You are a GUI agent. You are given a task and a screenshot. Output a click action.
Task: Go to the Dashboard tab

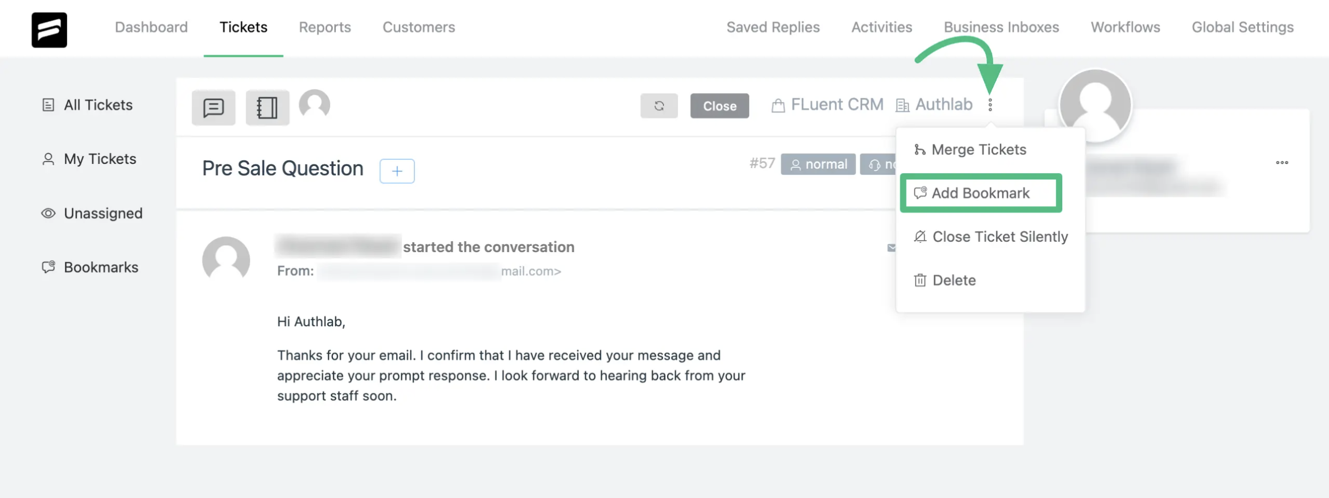click(151, 27)
